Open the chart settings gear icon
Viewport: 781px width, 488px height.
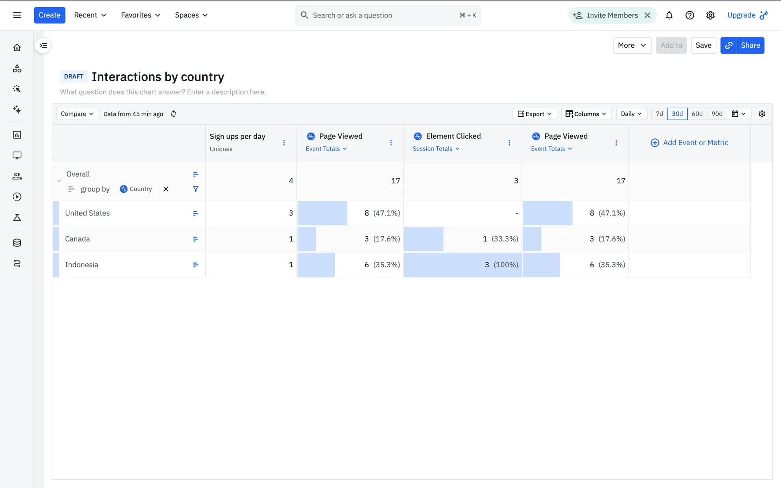click(761, 114)
